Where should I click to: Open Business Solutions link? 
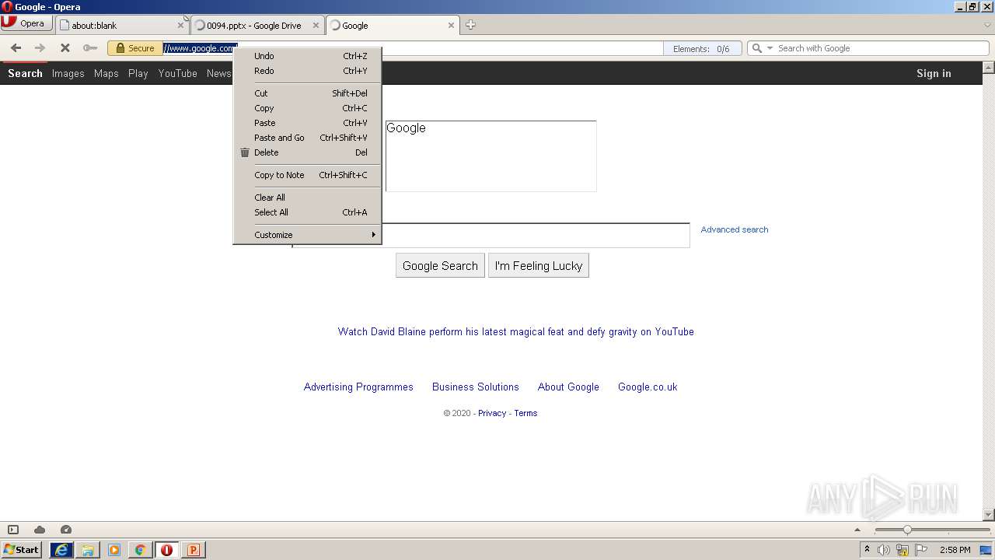coord(475,387)
